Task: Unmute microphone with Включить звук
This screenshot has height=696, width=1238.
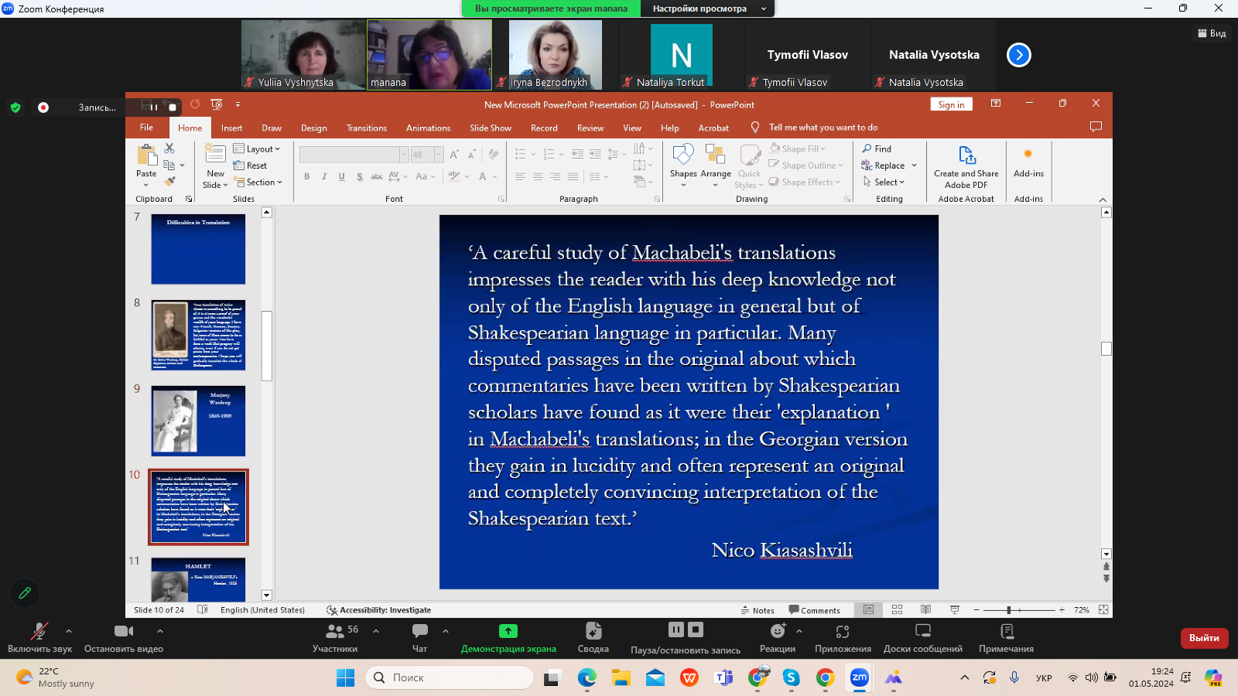Action: (39, 637)
